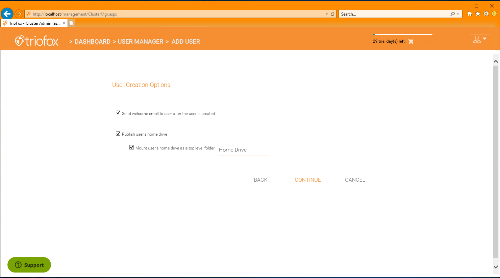Click the browser Home icon
This screenshot has width=500, height=278.
(470, 14)
